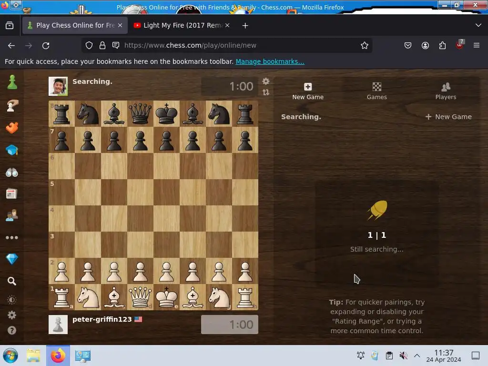
Task: Click the peter-griffin123 username
Action: click(102, 319)
